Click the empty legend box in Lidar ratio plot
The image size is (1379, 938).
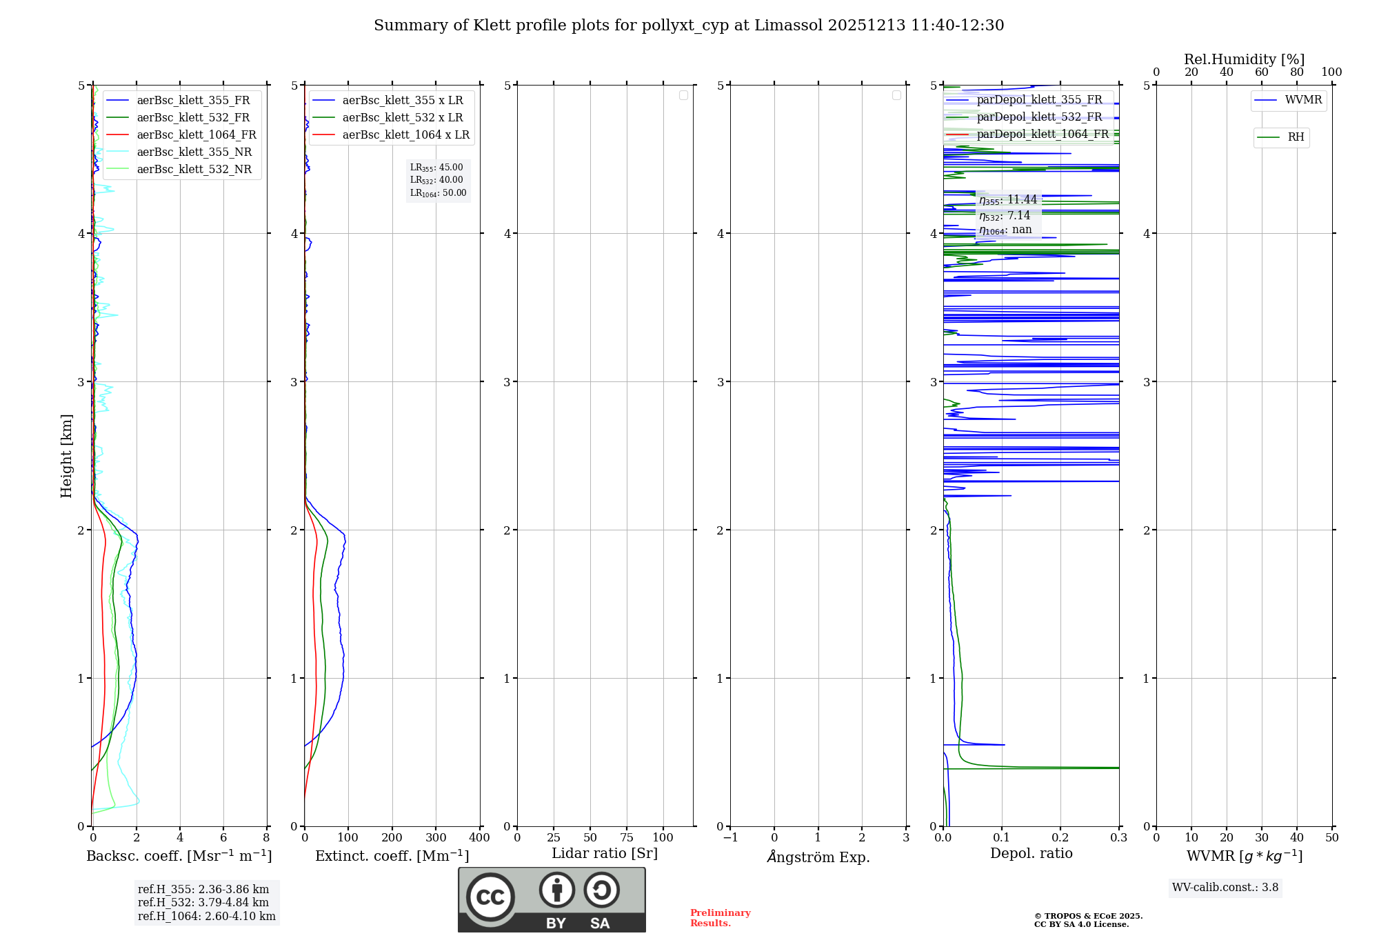[x=683, y=95]
